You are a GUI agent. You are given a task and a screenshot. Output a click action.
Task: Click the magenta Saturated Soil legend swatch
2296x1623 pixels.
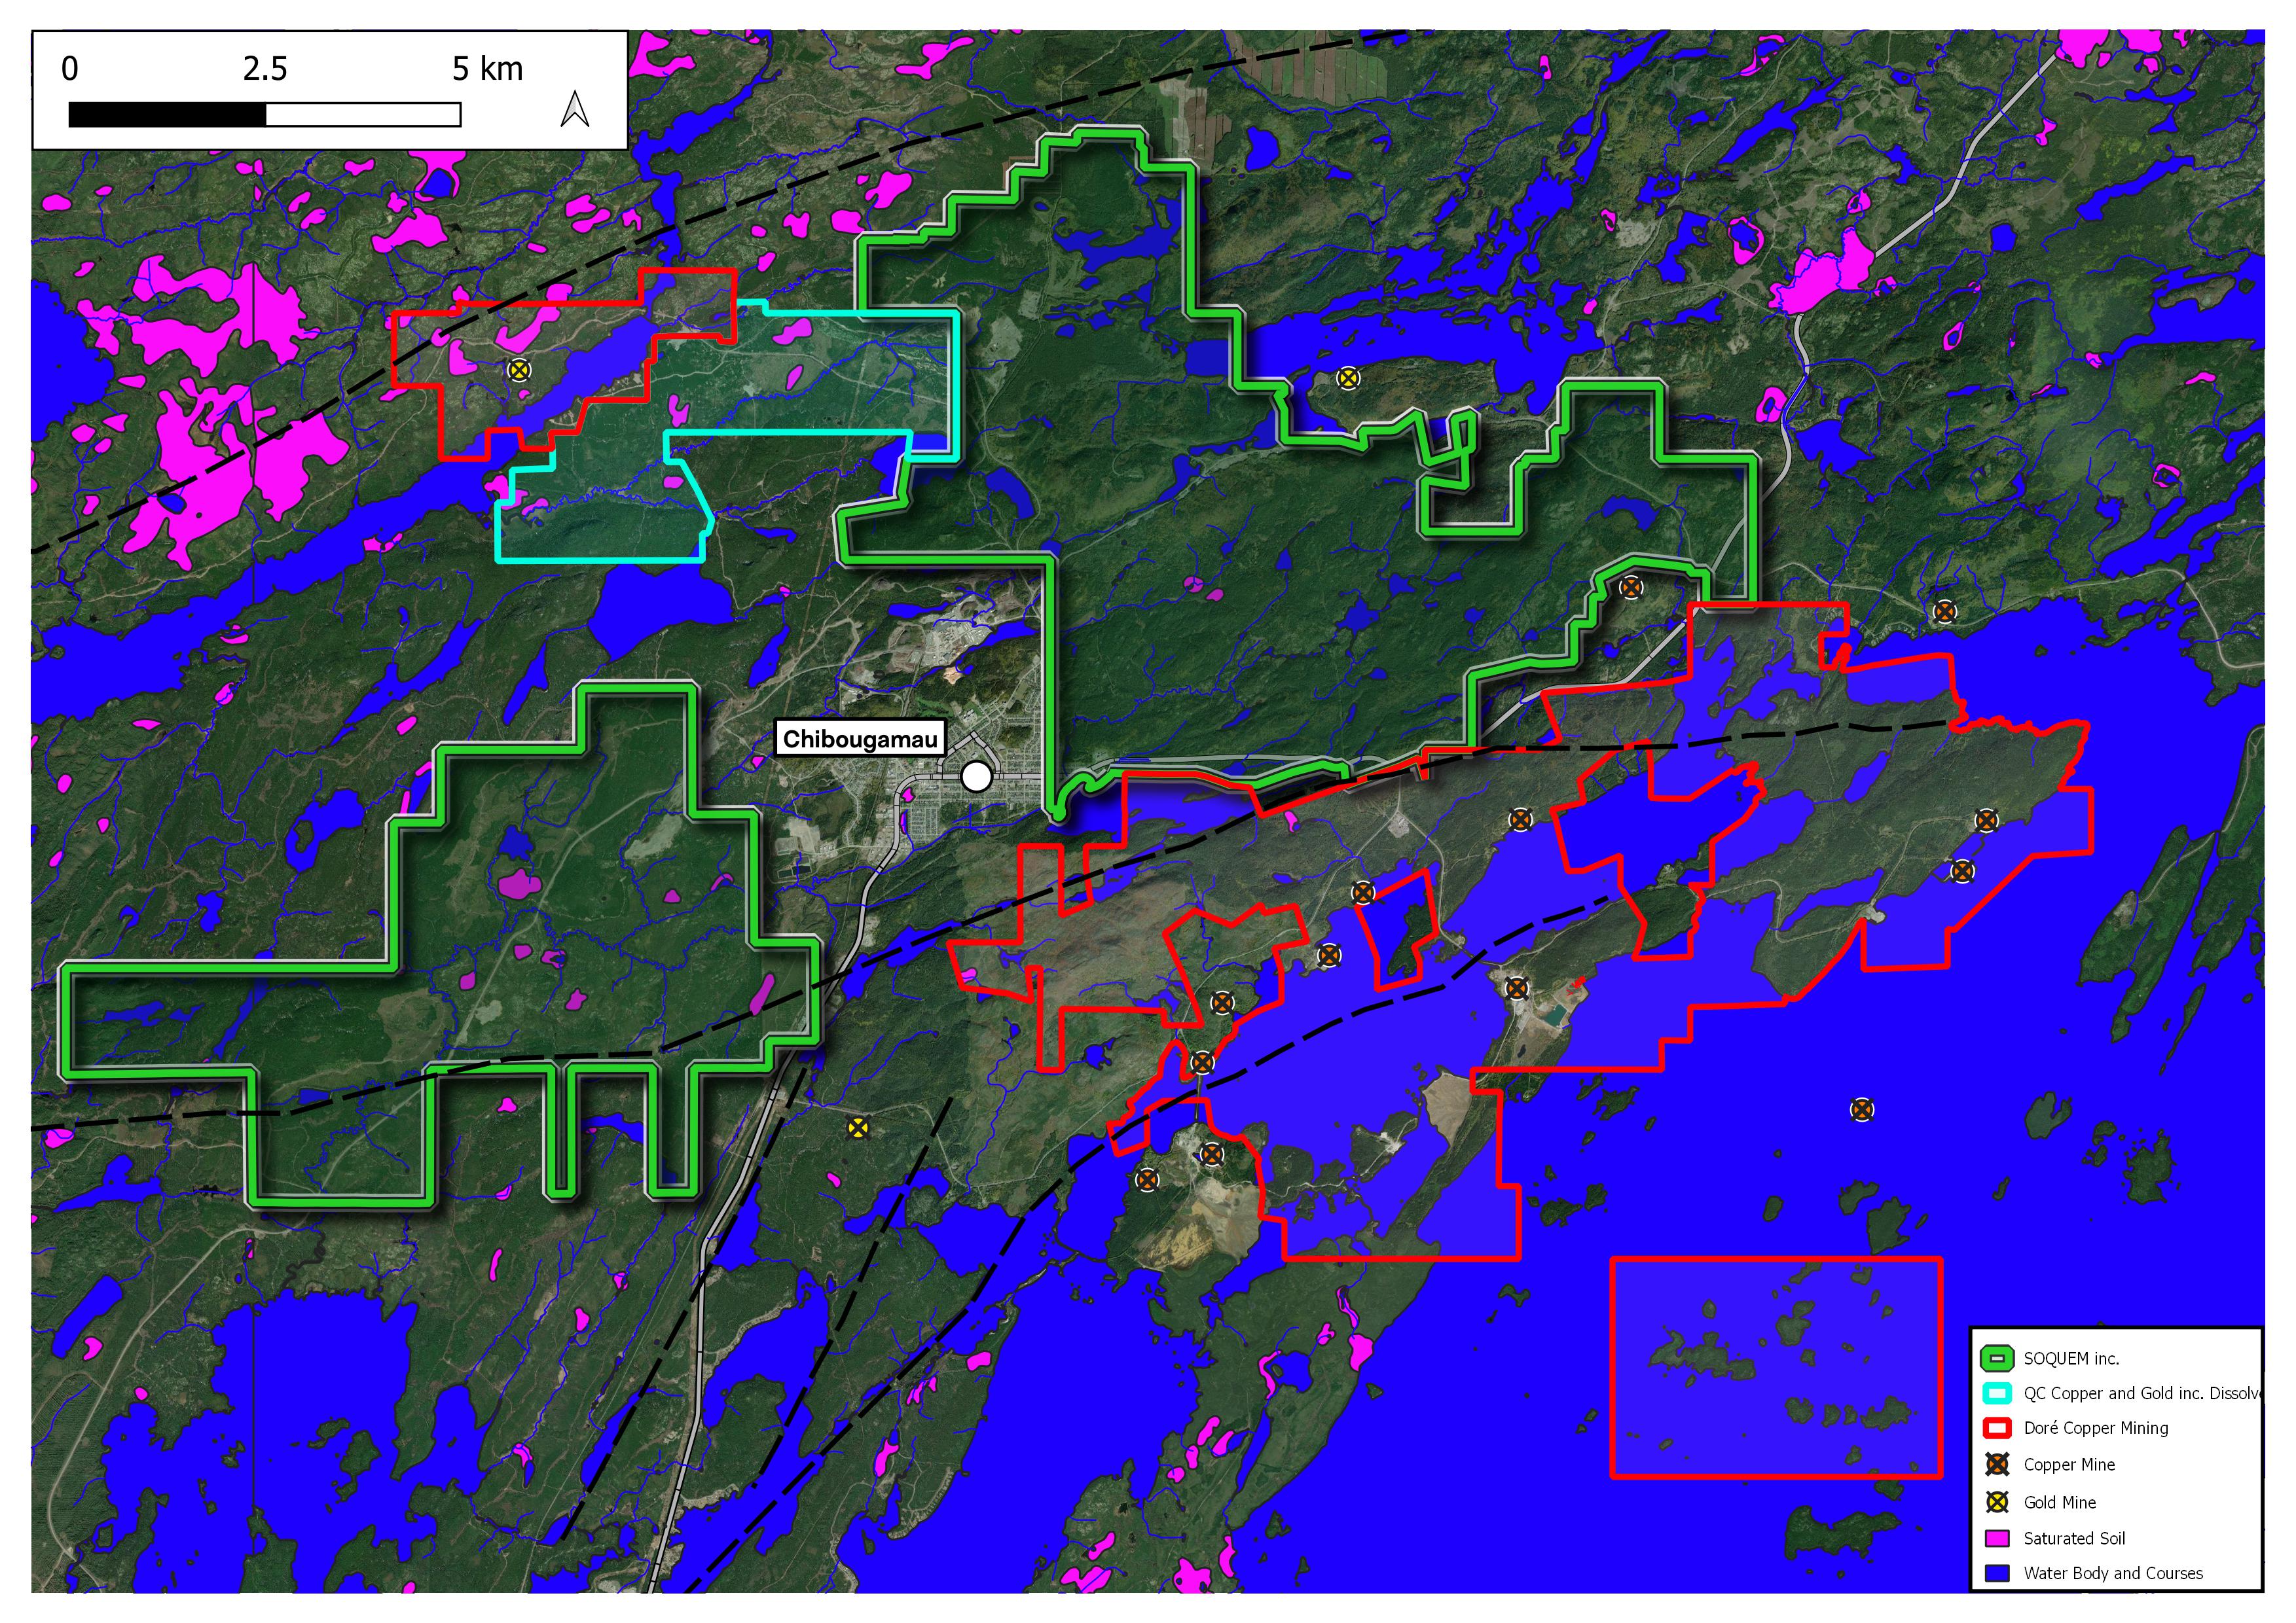pos(1997,1538)
